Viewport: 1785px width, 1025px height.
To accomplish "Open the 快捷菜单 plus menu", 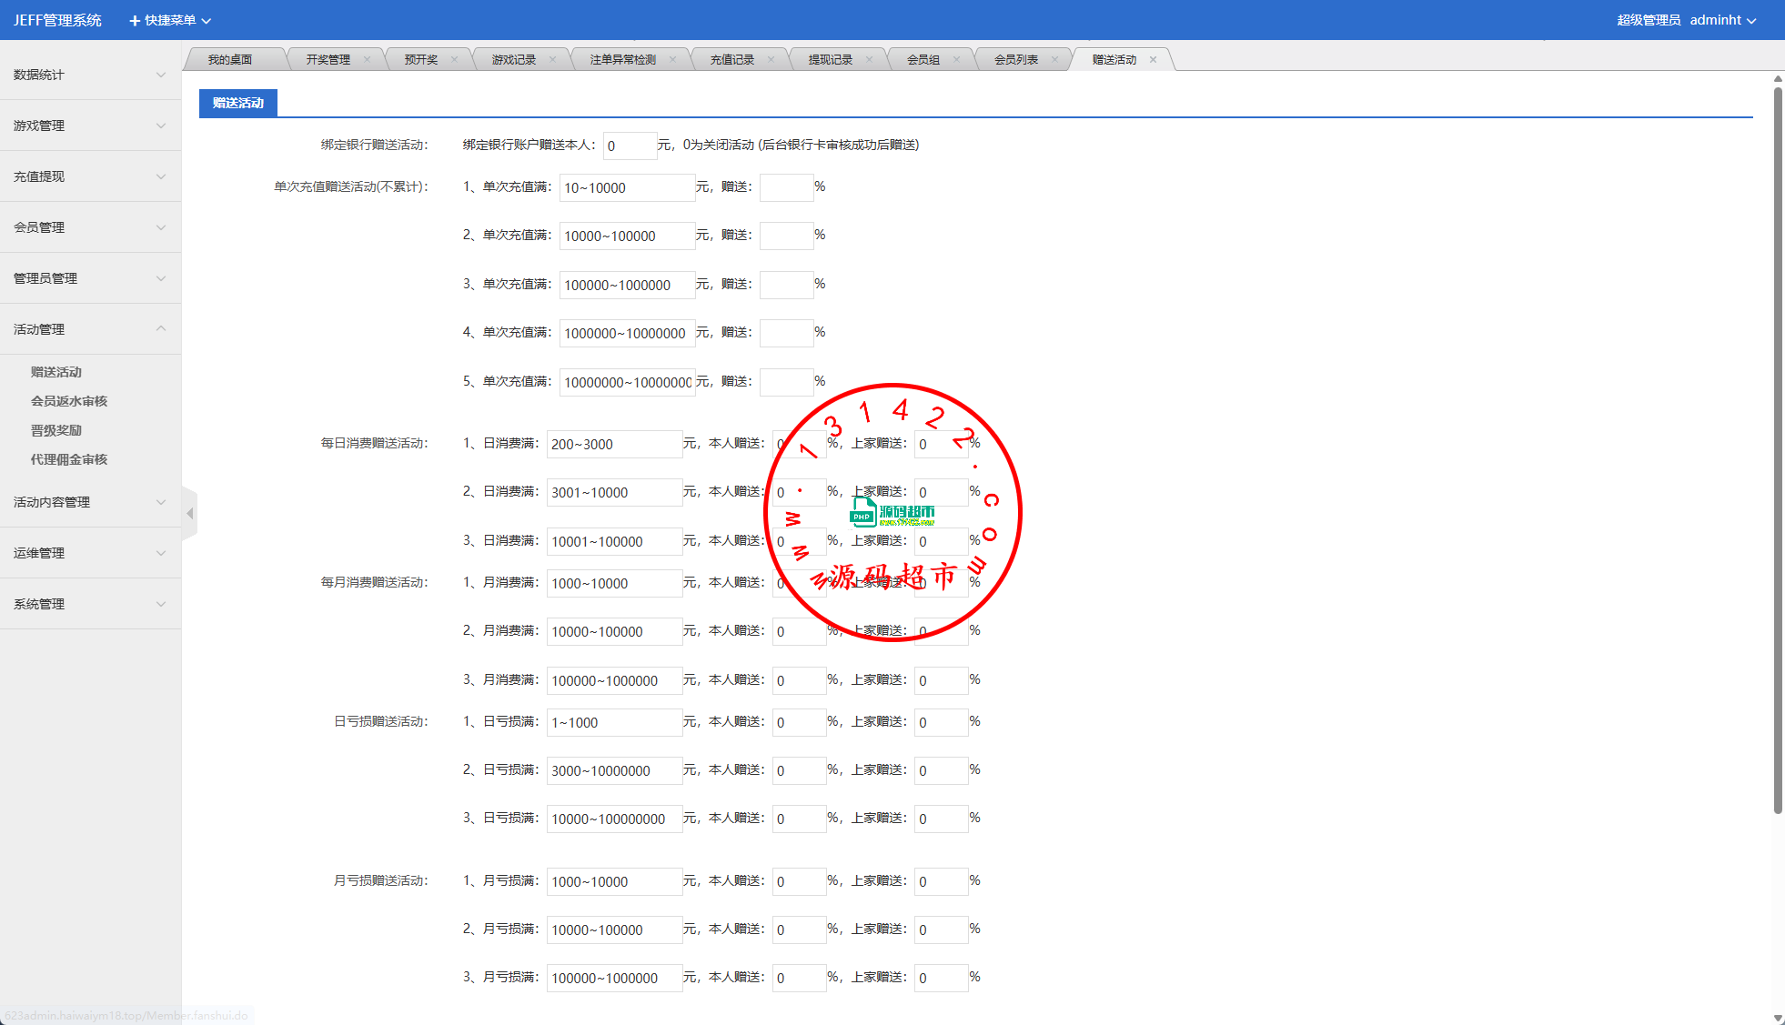I will point(169,20).
